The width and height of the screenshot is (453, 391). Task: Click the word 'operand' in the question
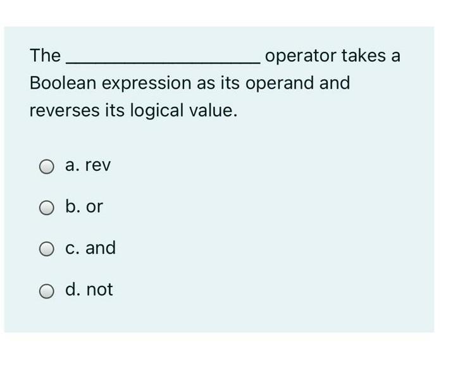point(280,84)
